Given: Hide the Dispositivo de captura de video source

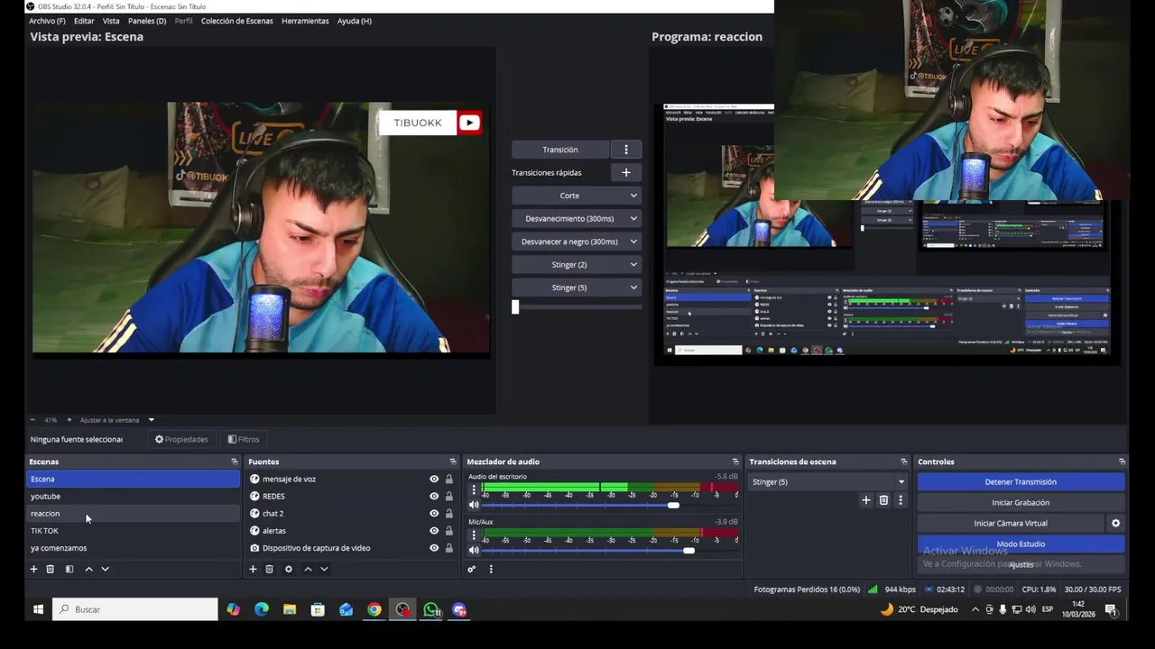Looking at the screenshot, I should coord(434,548).
